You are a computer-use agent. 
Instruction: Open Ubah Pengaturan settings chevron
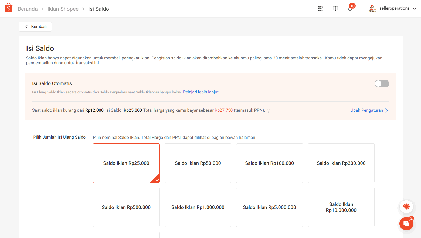386,110
